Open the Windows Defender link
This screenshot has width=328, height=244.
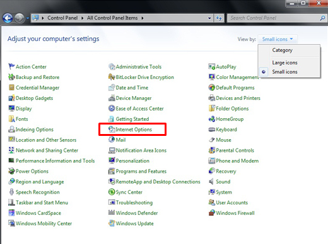click(x=137, y=213)
